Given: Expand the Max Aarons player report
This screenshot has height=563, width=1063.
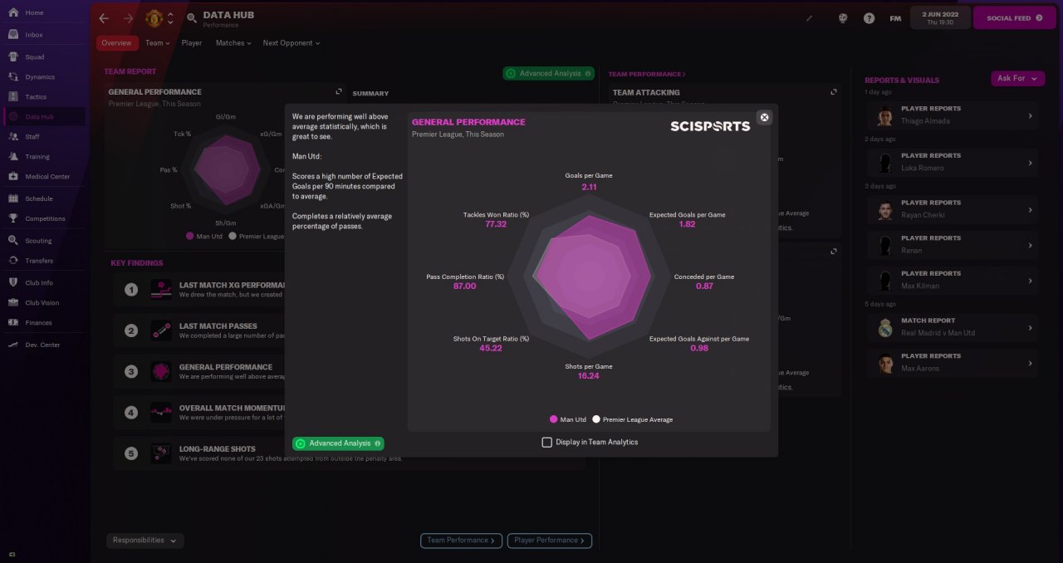Looking at the screenshot, I should [x=1030, y=363].
